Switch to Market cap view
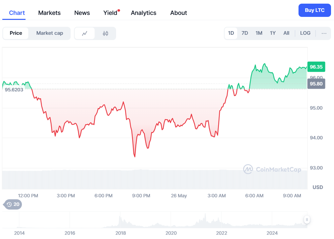 pyautogui.click(x=49, y=33)
